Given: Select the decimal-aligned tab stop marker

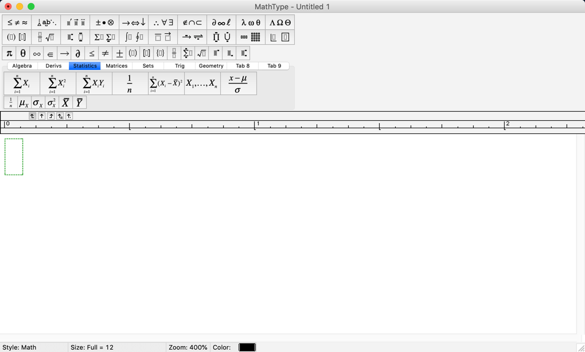Looking at the screenshot, I should coord(68,116).
